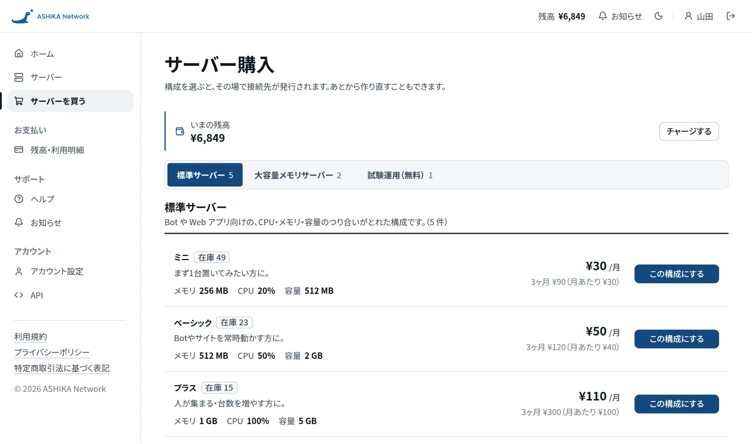Screen dimensions: 752x444
Task: Click the ¥110 /月 price
Action: tap(599, 396)
